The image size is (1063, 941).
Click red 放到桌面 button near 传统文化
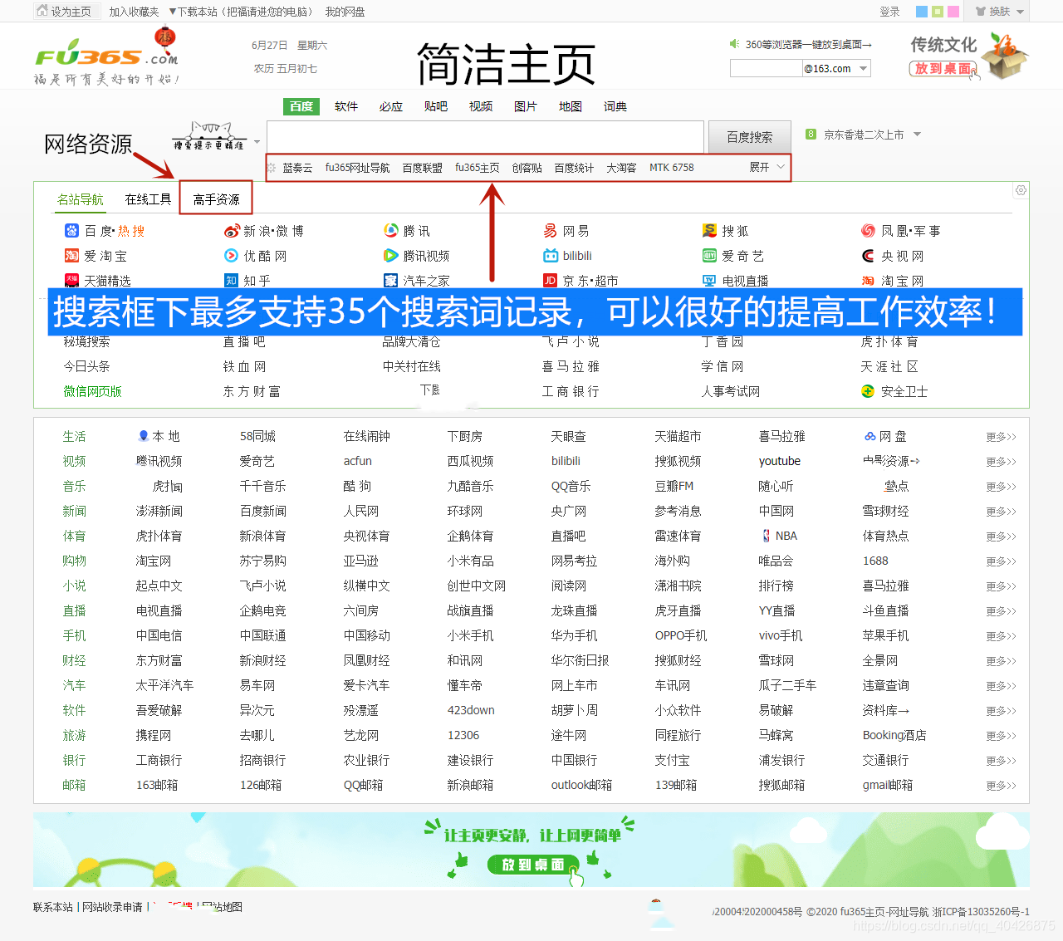point(943,68)
